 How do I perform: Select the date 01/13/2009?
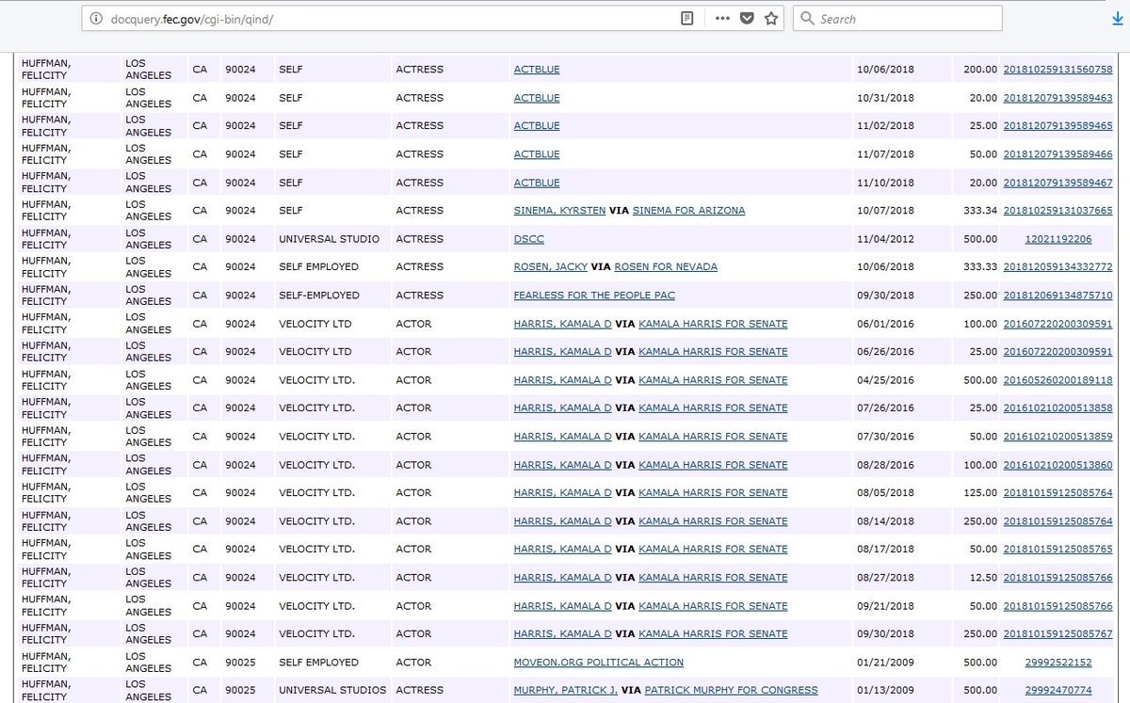point(885,691)
